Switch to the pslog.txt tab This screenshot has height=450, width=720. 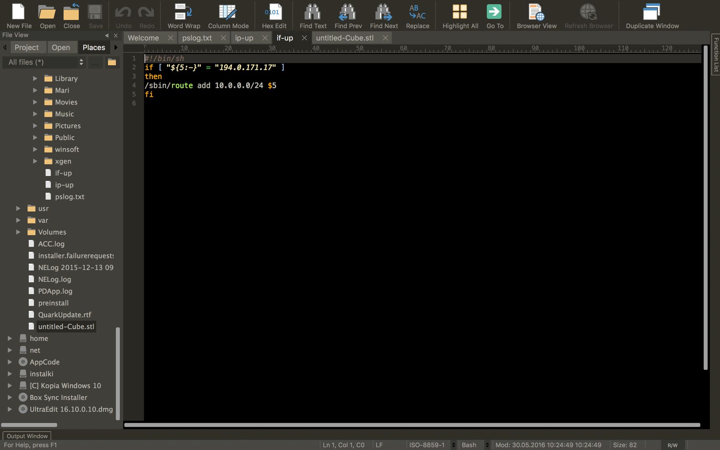(x=197, y=38)
